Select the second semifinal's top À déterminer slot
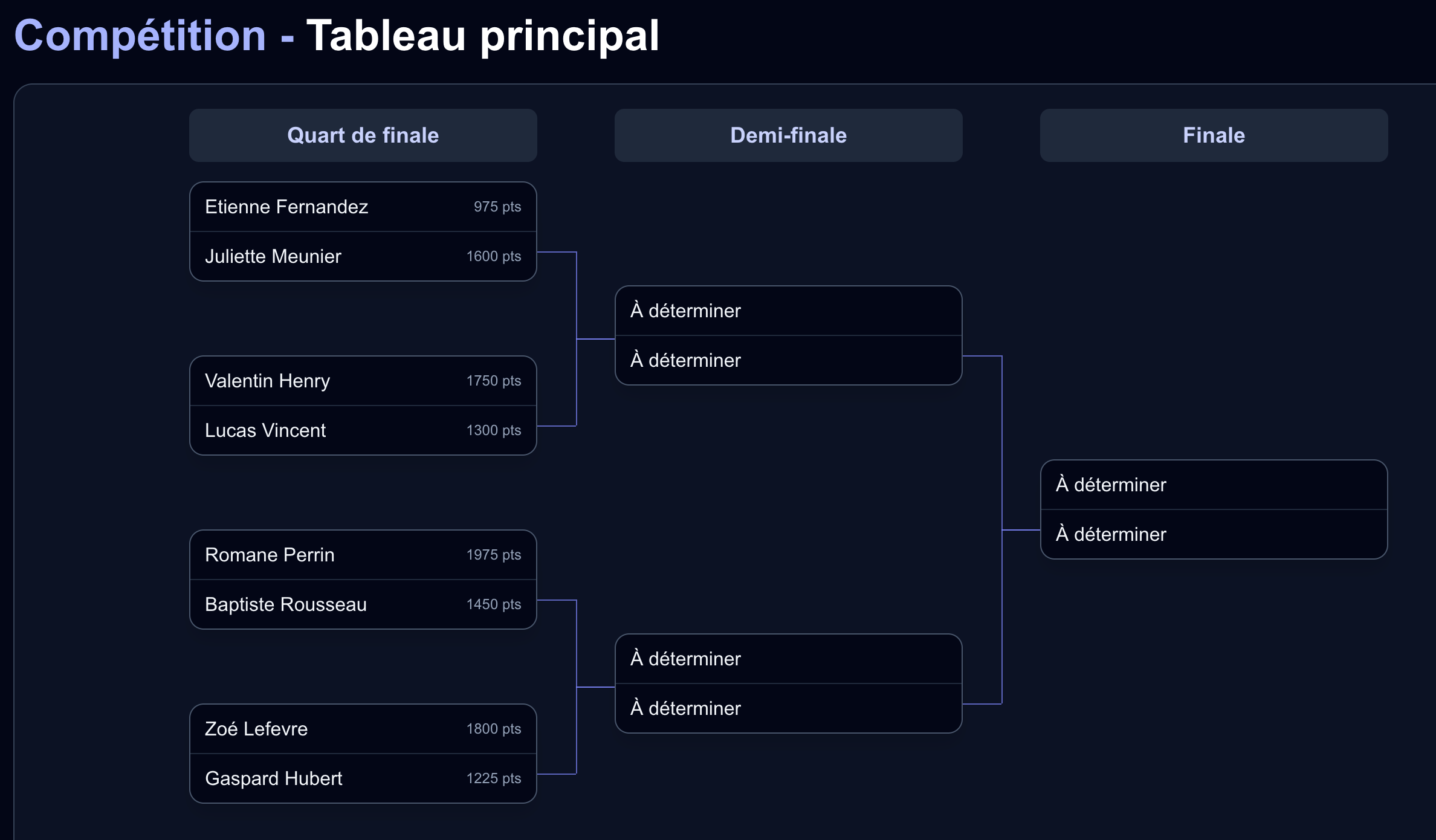This screenshot has width=1436, height=840. [x=789, y=659]
